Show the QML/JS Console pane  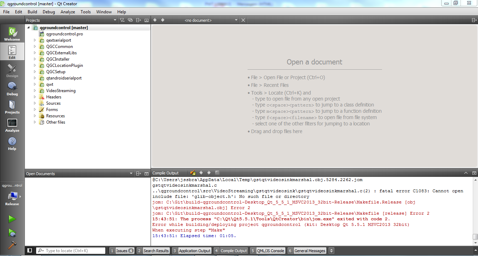268,250
